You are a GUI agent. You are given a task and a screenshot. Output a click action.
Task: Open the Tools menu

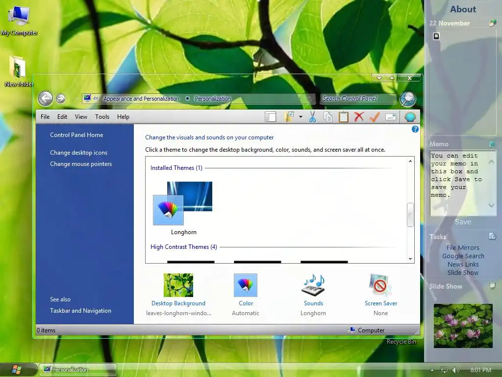tap(102, 117)
